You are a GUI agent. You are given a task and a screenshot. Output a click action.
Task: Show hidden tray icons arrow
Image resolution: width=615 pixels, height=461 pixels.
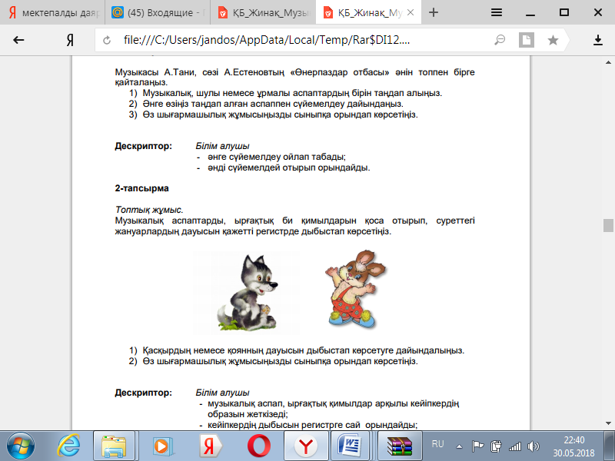458,446
